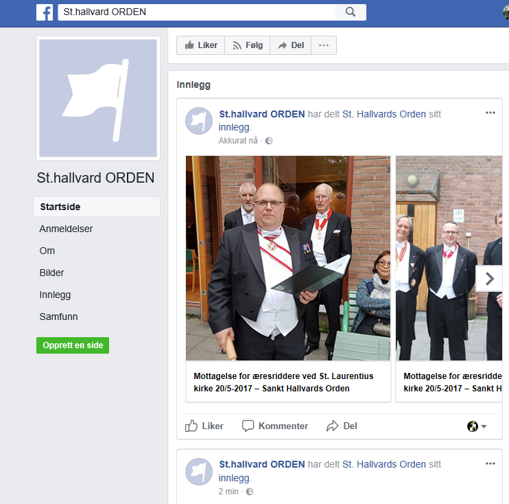Open the photo of man holding black folder
Screen dimensions: 509x504
pyautogui.click(x=288, y=258)
